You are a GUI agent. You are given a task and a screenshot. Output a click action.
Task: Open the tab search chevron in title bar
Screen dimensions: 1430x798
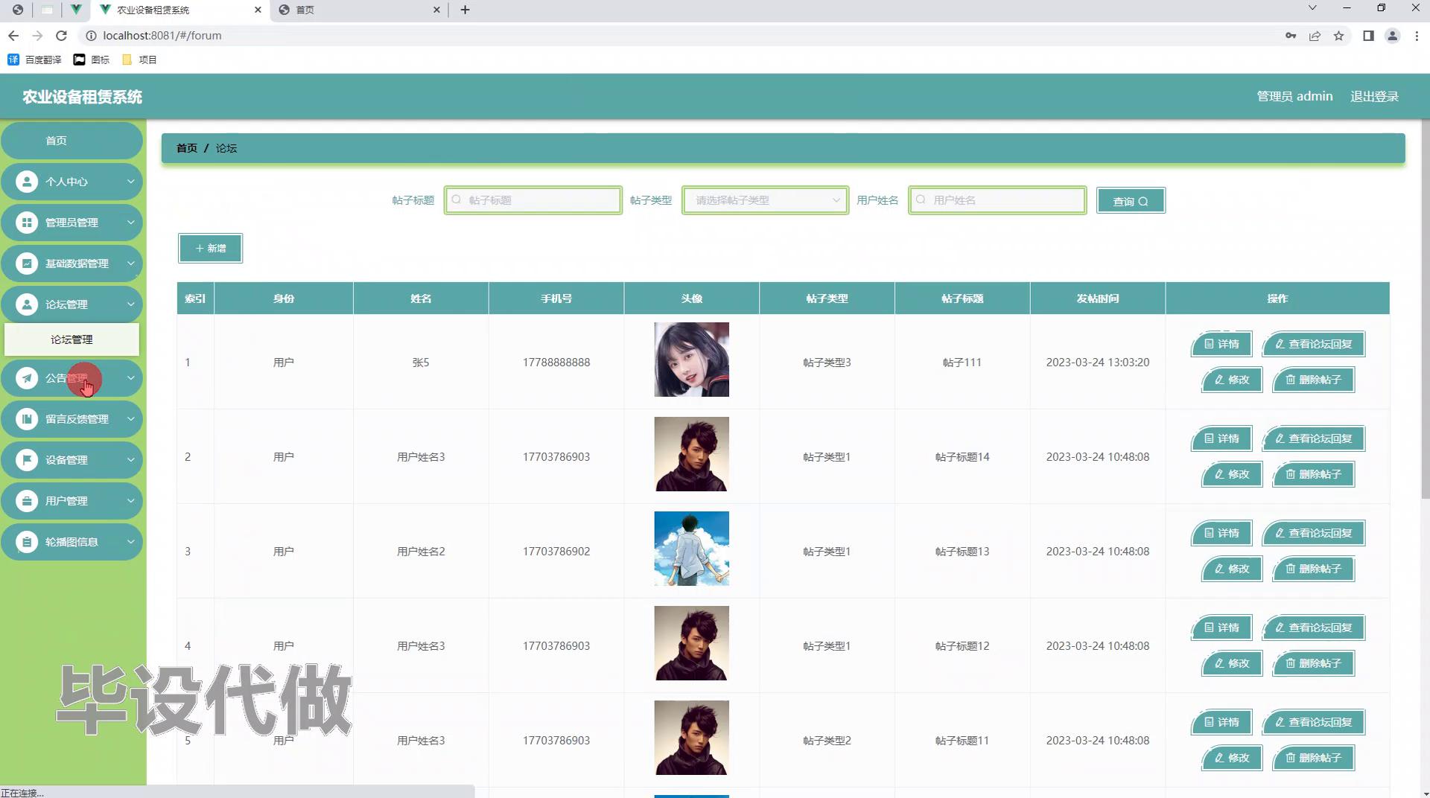1312,8
